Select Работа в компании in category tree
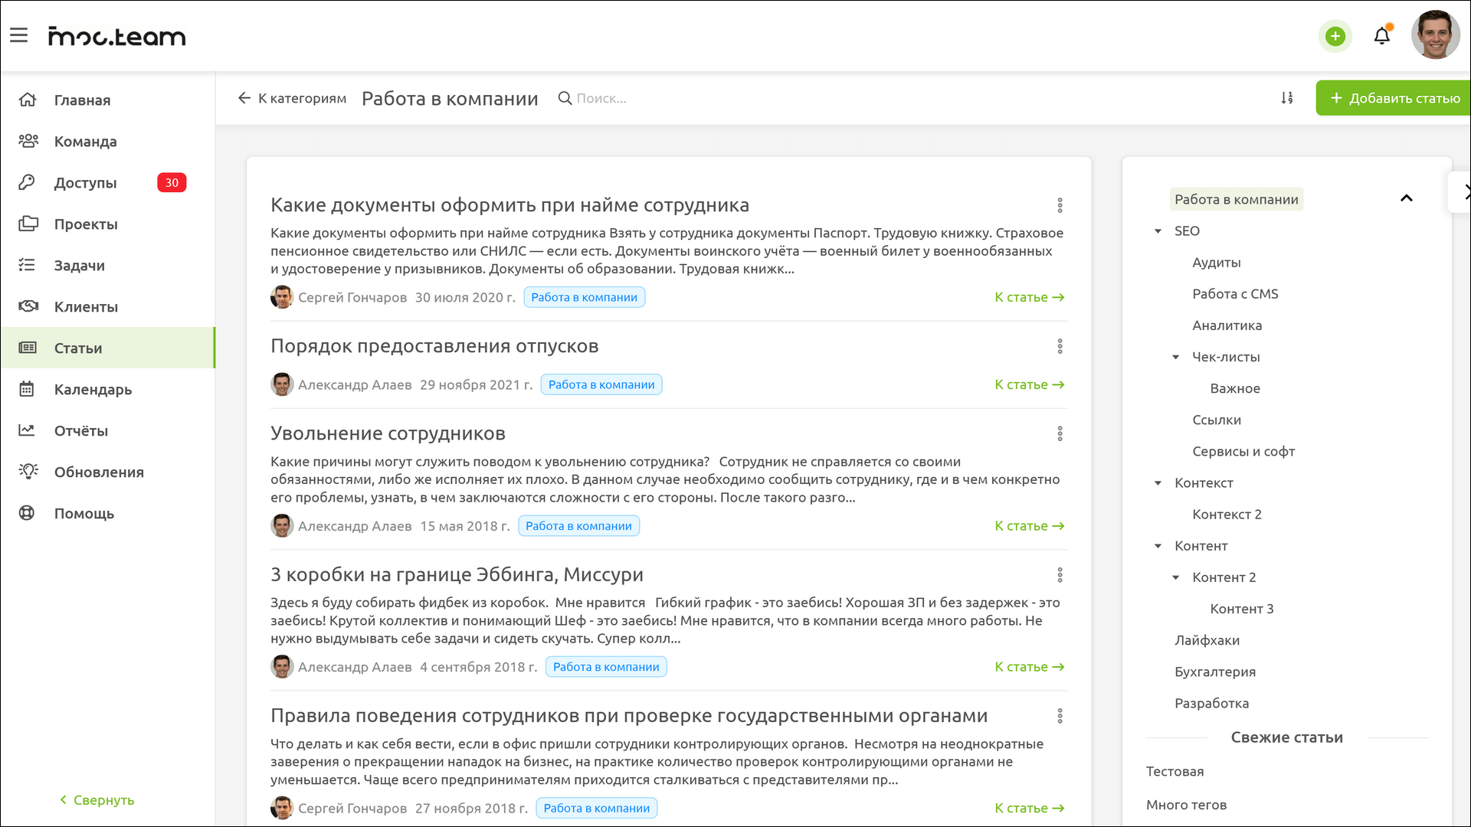 (x=1236, y=199)
